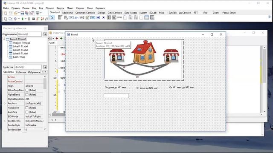Pick the TRadioButton component in palette

click(x=103, y=17)
